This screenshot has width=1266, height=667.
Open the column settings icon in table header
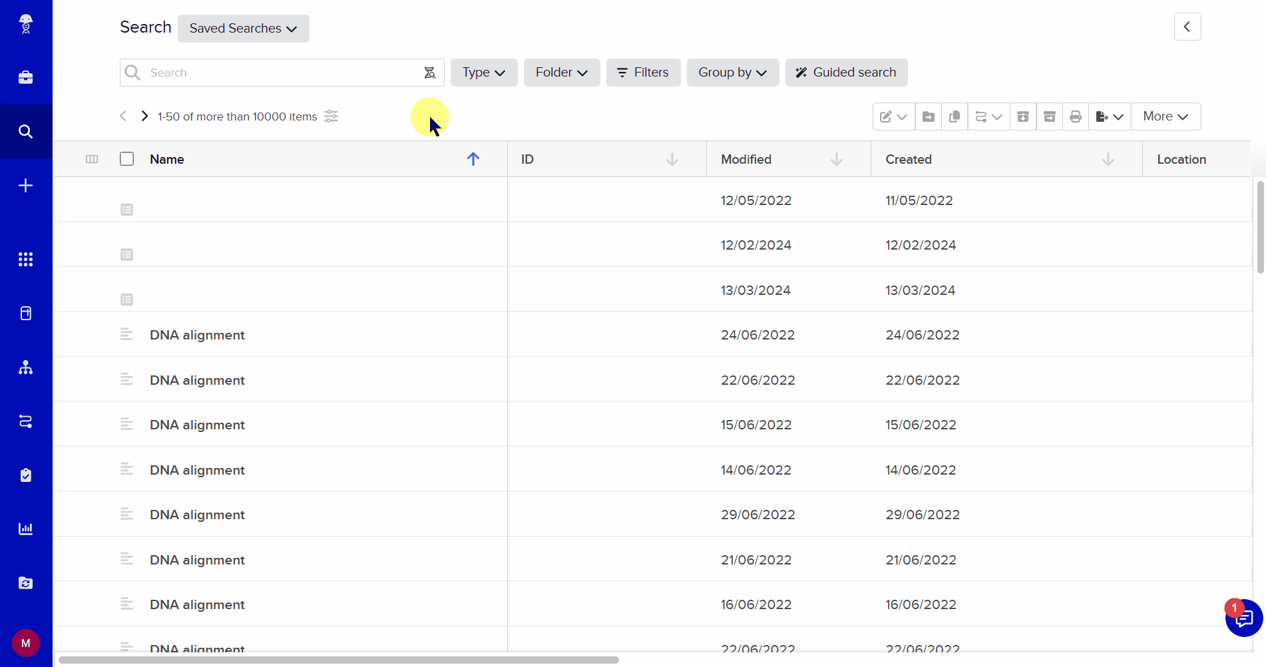92,159
